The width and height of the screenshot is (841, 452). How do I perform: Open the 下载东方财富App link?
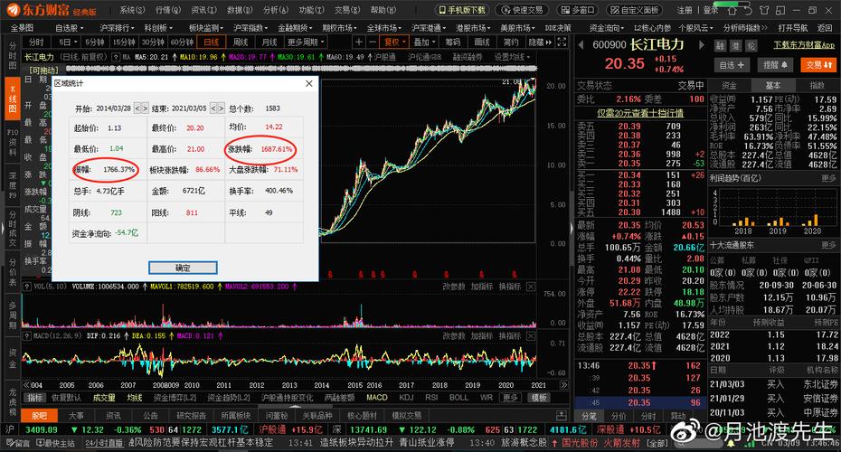804,45
